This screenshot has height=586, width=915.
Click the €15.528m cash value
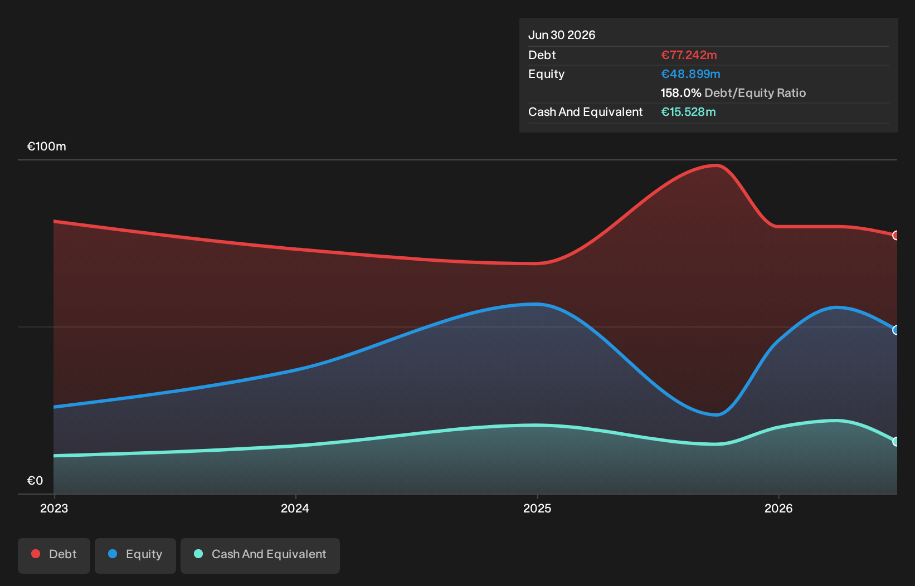click(x=688, y=112)
